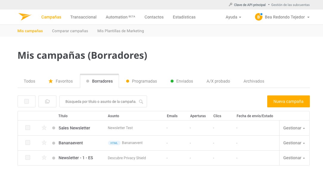
Task: Click the Nueva campaña button
Action: point(288,101)
